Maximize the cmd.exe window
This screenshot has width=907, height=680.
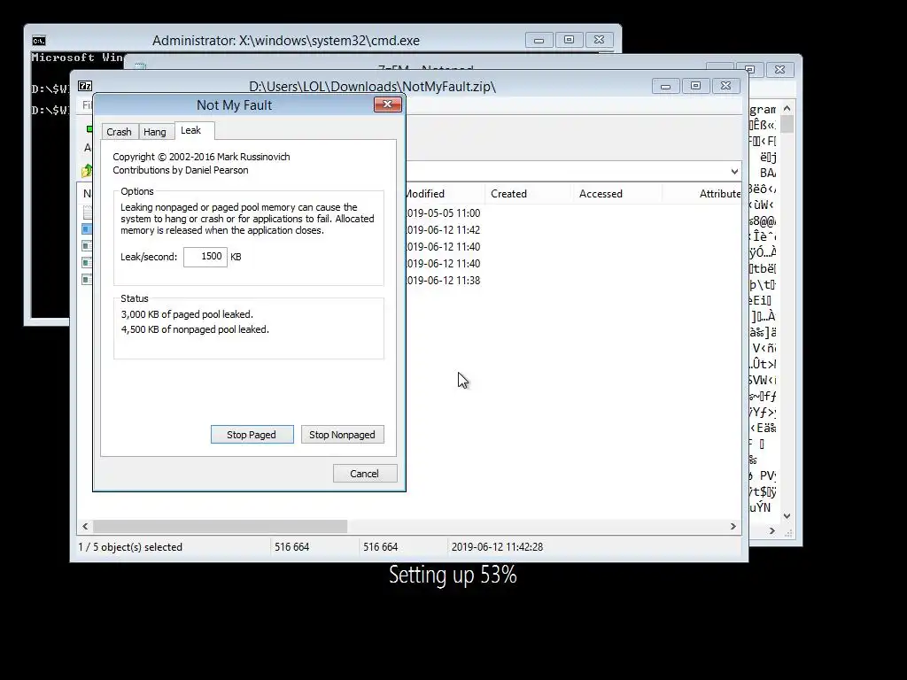[x=570, y=40]
